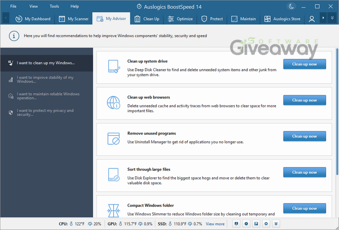Expand the status bar double-chevron menu
This screenshot has width=339, height=230.
click(276, 224)
